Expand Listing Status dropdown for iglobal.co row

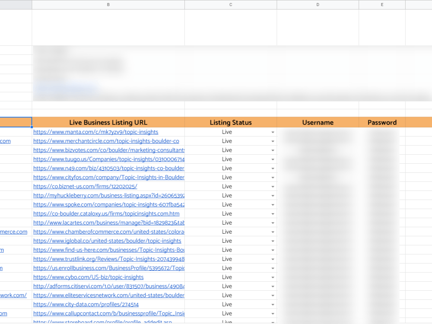(x=273, y=241)
